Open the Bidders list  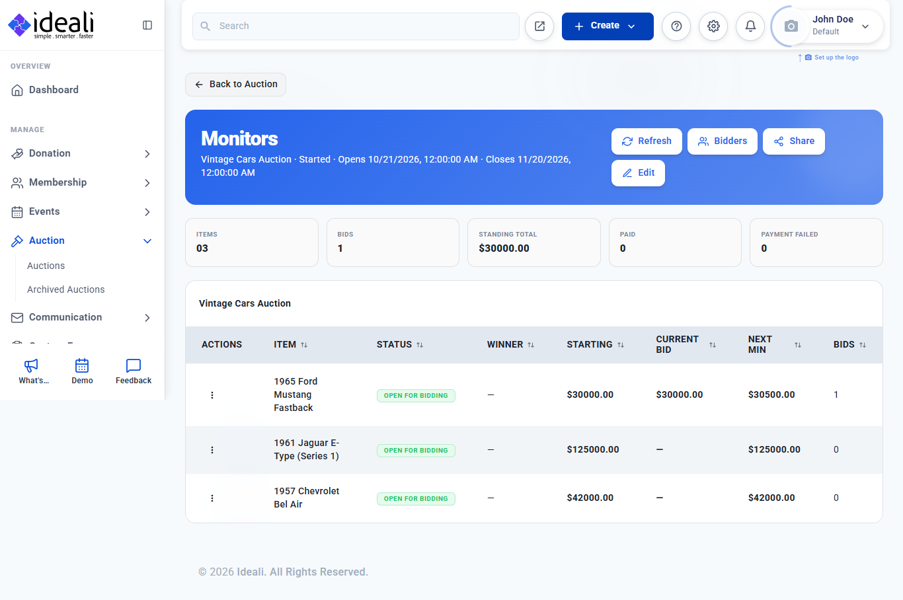coord(723,141)
